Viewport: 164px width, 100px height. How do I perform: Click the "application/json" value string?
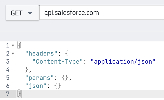coord(123,62)
